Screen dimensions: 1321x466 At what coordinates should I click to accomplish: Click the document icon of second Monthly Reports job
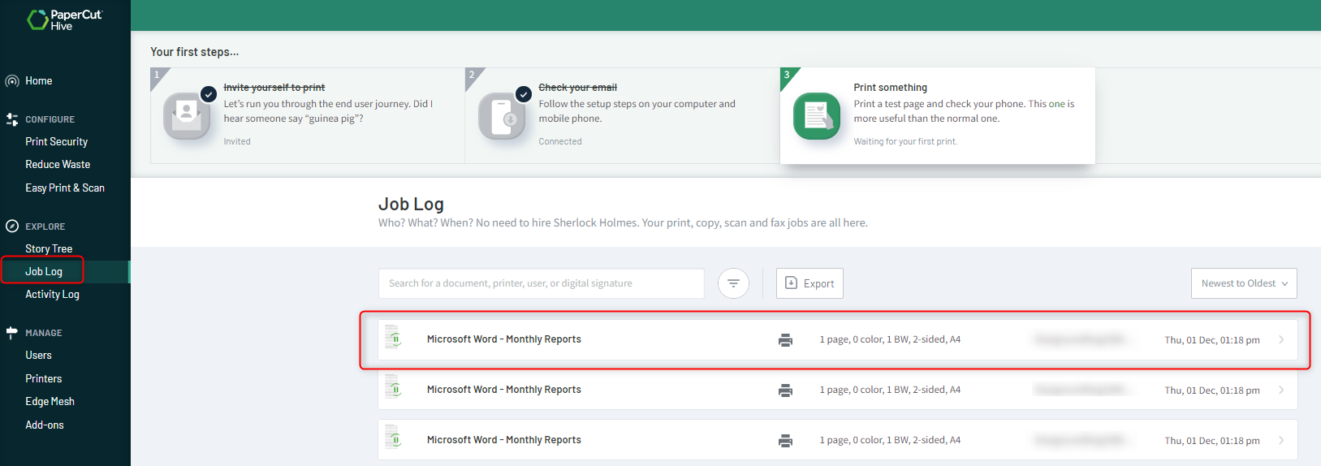pos(394,387)
